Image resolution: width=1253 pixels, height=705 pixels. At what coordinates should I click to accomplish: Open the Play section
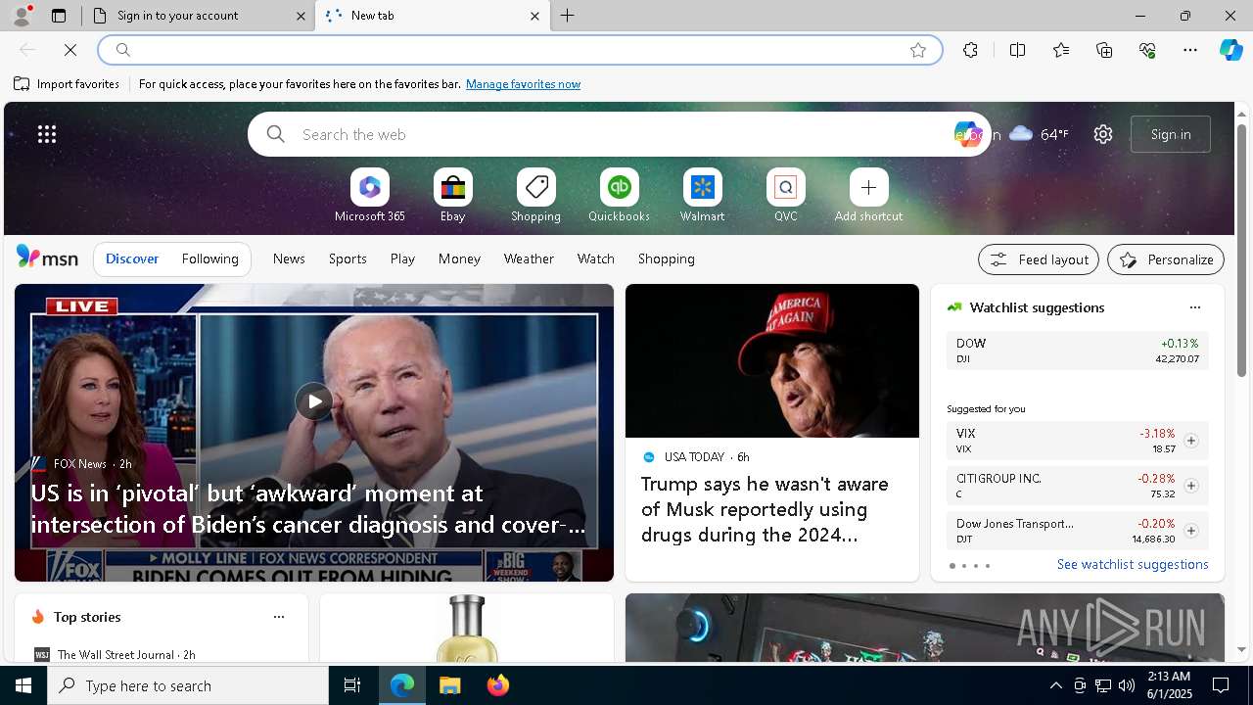pyautogui.click(x=402, y=258)
